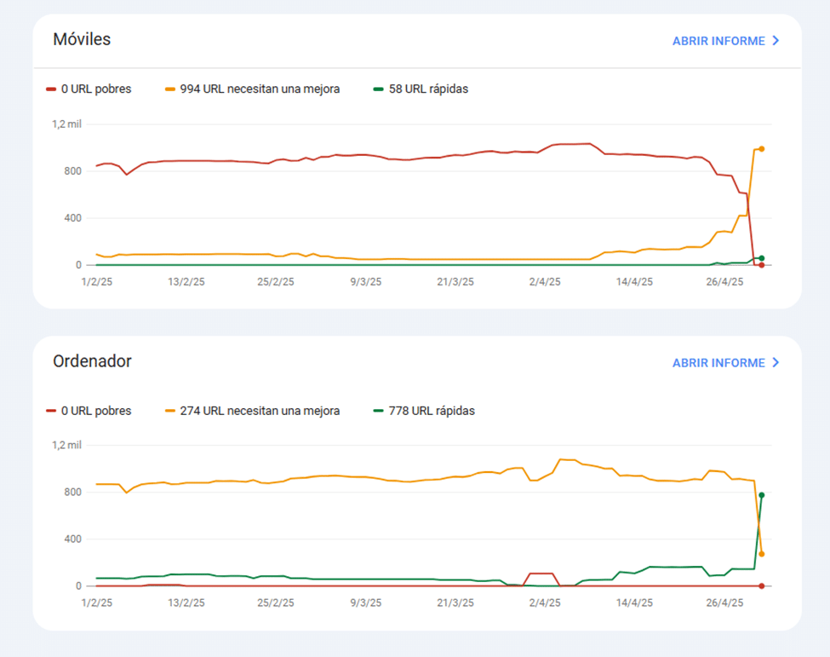Click the orange swatch for 274 URL necesitan una mejora
This screenshot has height=657, width=830.
pos(170,411)
